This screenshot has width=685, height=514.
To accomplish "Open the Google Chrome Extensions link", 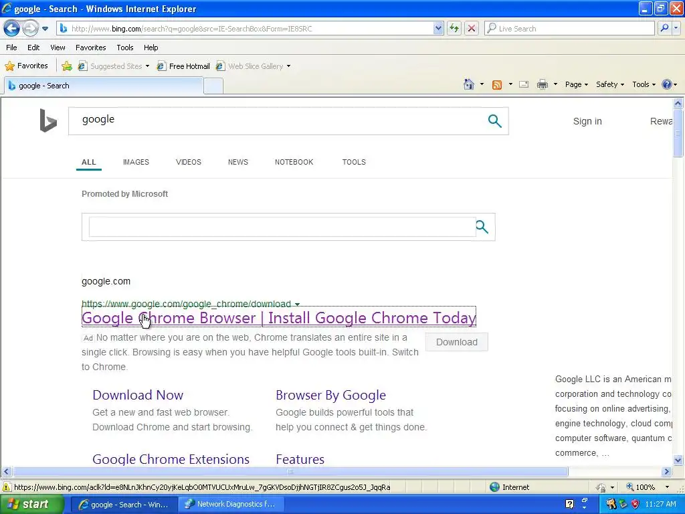I will (x=171, y=459).
